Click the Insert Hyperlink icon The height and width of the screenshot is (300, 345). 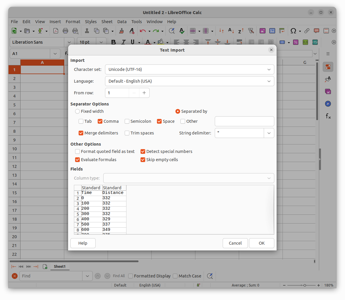[307, 31]
